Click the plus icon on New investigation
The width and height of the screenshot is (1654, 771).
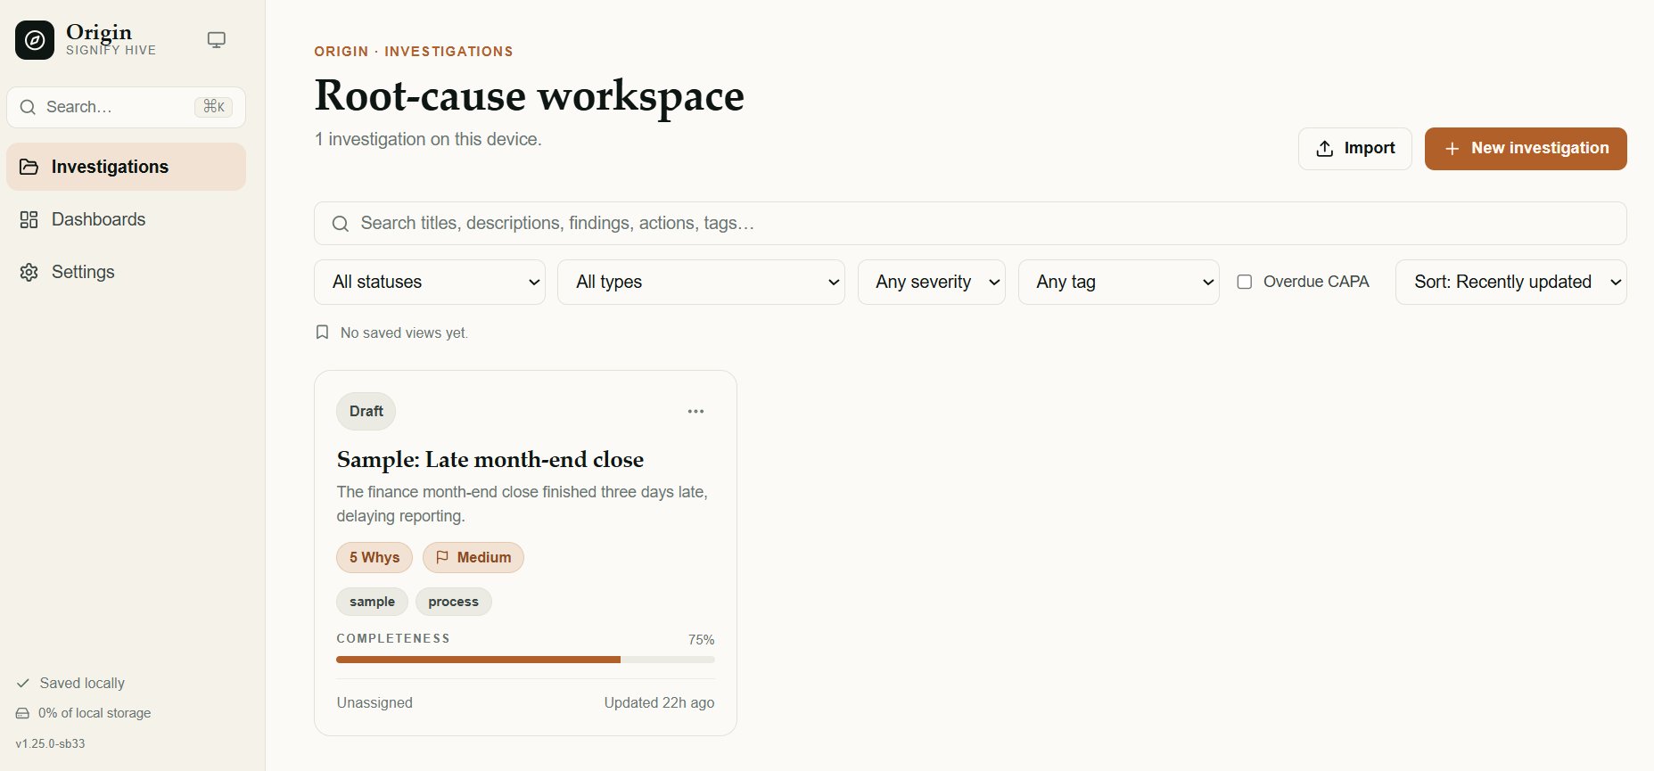1452,149
